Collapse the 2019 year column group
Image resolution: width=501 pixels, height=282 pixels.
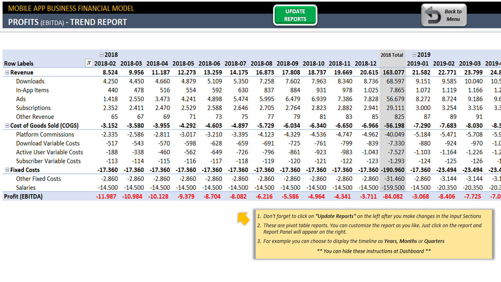[414, 55]
